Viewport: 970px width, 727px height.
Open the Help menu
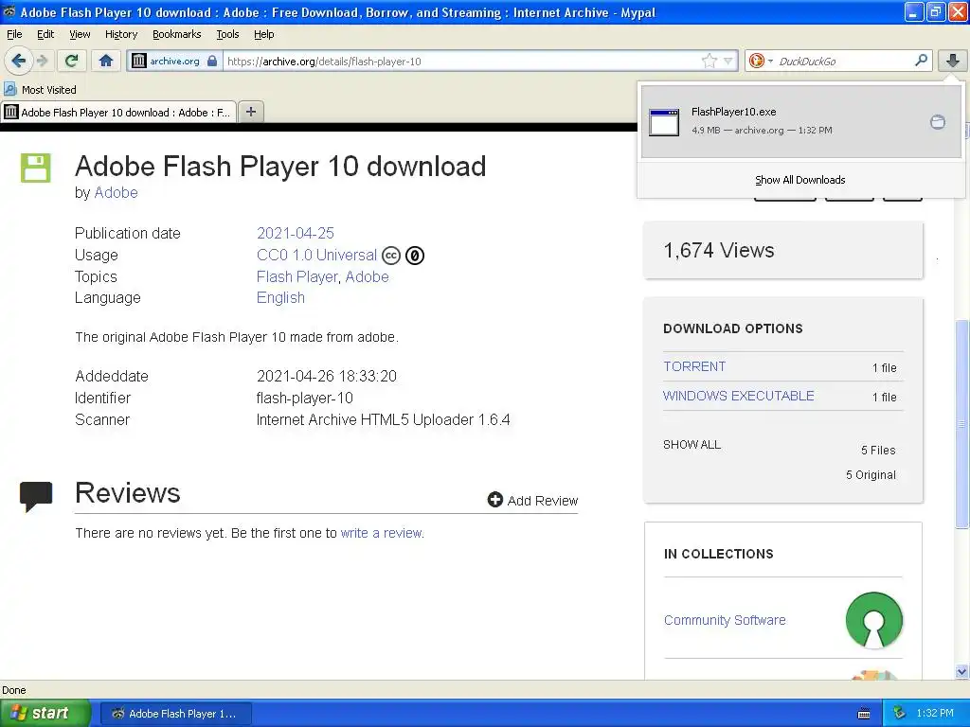point(264,34)
